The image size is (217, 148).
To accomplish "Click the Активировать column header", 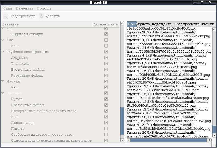I will pos(106,24).
